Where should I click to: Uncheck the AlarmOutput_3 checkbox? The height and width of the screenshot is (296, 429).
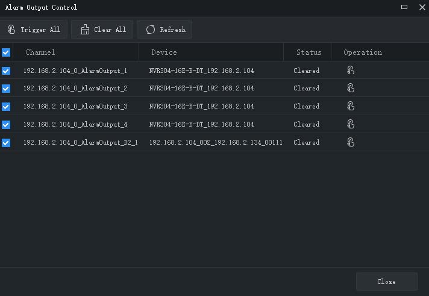(x=6, y=107)
